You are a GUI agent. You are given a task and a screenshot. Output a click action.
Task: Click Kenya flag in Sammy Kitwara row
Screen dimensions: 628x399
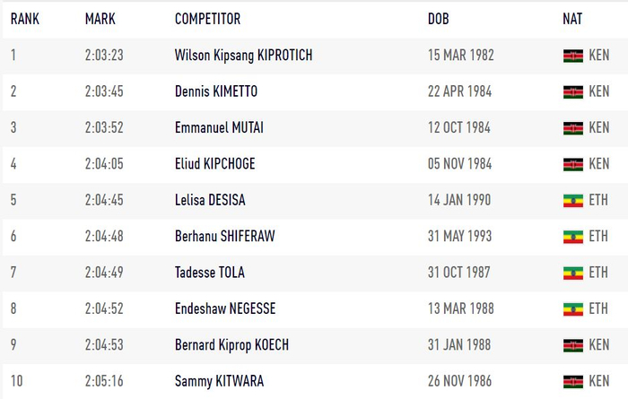coord(572,381)
